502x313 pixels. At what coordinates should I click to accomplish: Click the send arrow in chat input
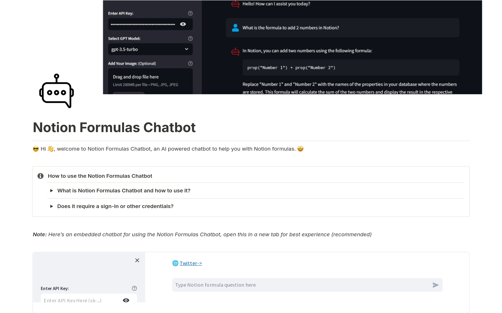(435, 285)
